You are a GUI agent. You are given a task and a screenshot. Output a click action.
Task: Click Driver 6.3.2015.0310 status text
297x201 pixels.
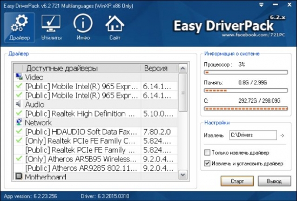point(105,196)
